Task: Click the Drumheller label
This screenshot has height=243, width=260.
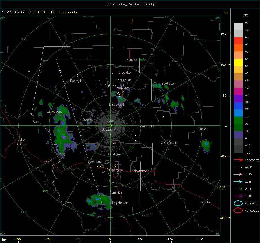Action: pos(169,142)
